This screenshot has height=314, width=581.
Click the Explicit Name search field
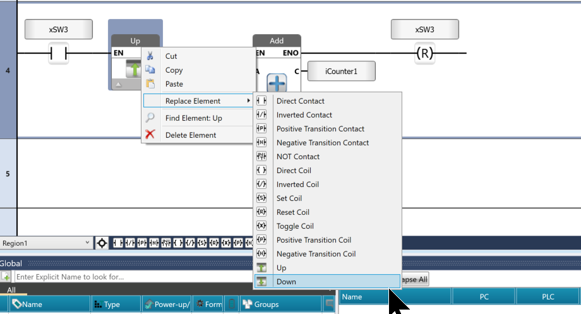(171, 277)
